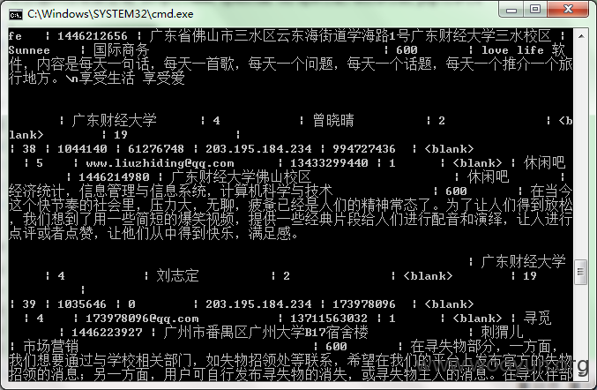Click IP 203.195.184.234 in row 39

[x=258, y=304]
